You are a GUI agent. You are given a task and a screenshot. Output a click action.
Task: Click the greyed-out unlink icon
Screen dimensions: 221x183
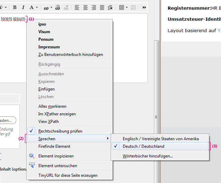click(x=66, y=7)
